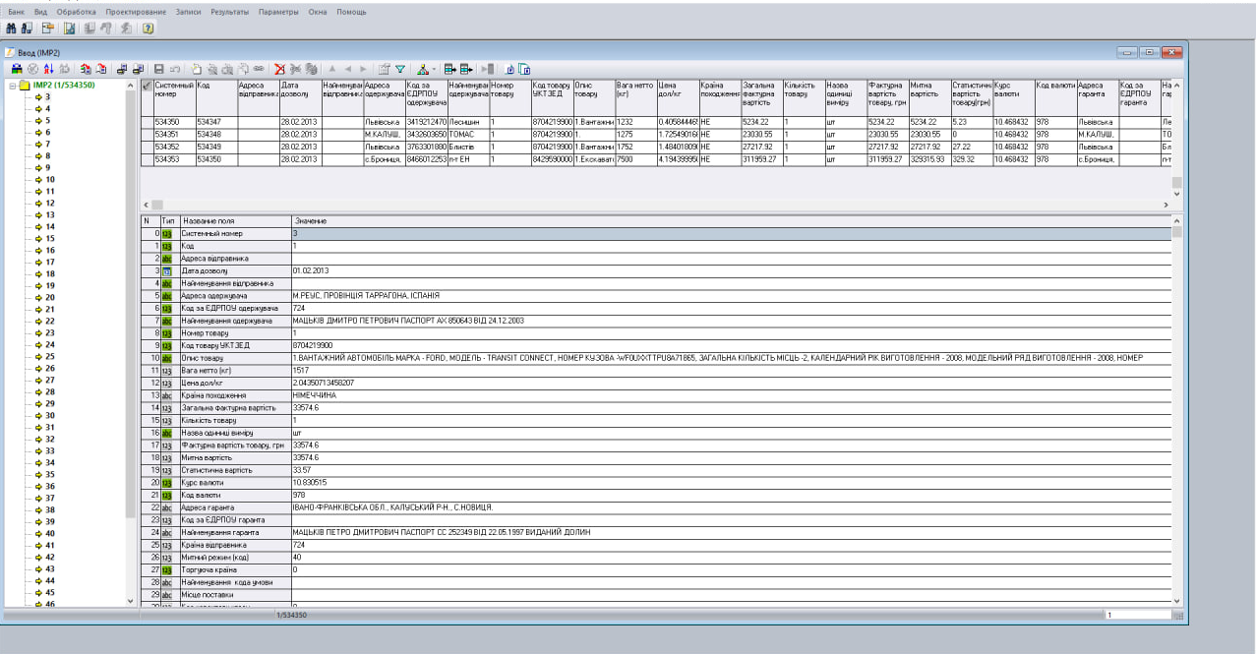1256x654 pixels.
Task: Open the Вид menu
Action: coord(40,12)
